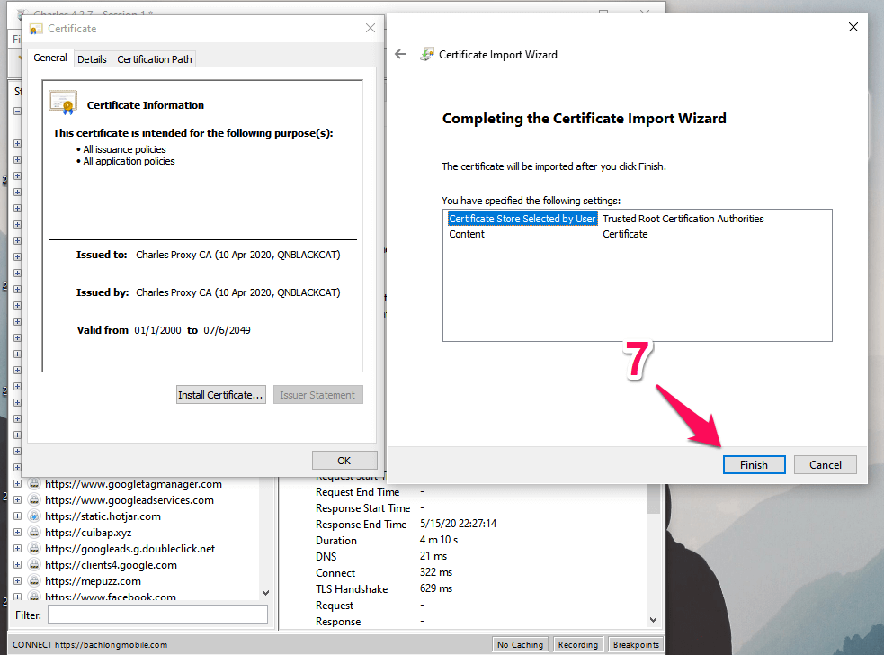The image size is (884, 655).
Task: Click the lock icon beside googleadservices.com
Action: (34, 500)
